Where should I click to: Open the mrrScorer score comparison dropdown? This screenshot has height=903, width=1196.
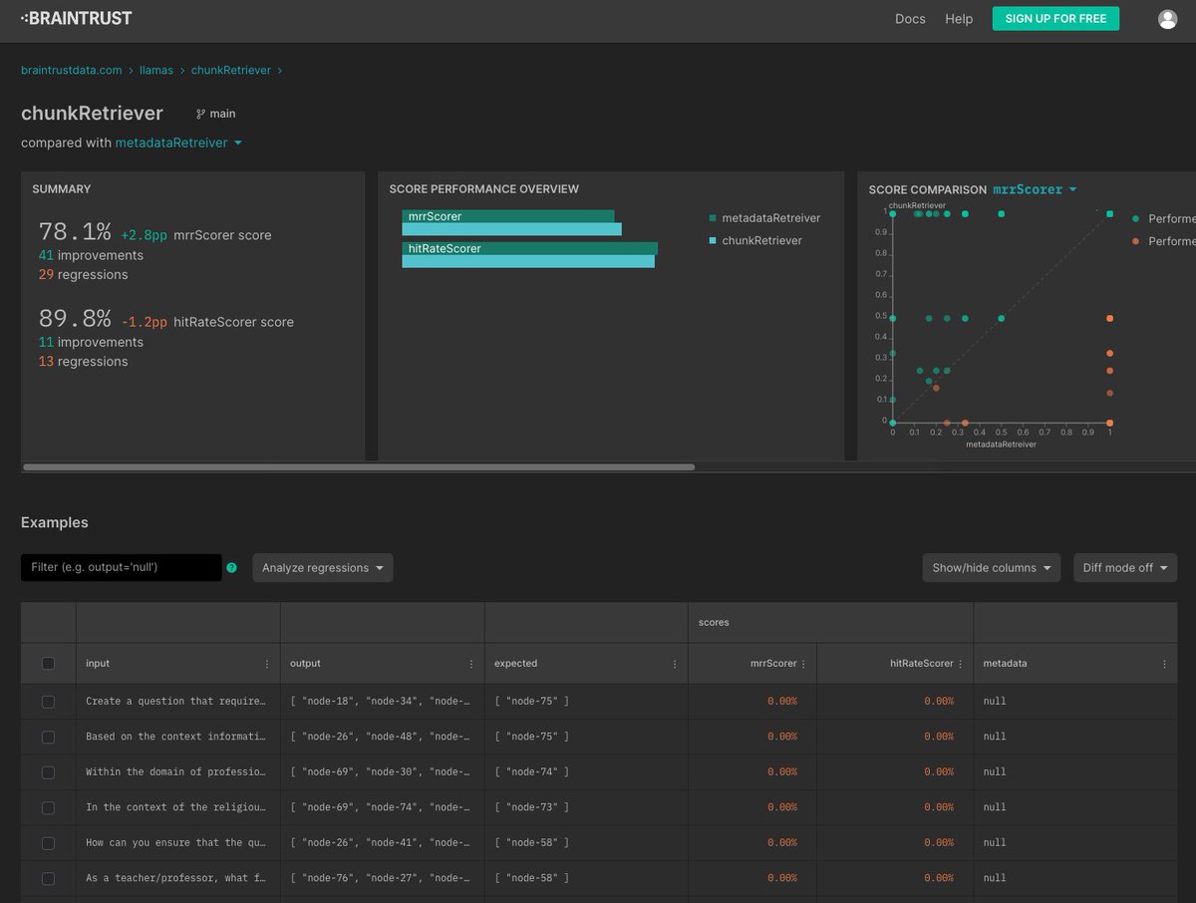pos(1035,189)
